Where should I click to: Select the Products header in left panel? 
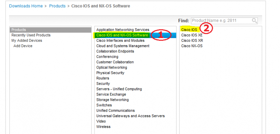tap(51, 30)
